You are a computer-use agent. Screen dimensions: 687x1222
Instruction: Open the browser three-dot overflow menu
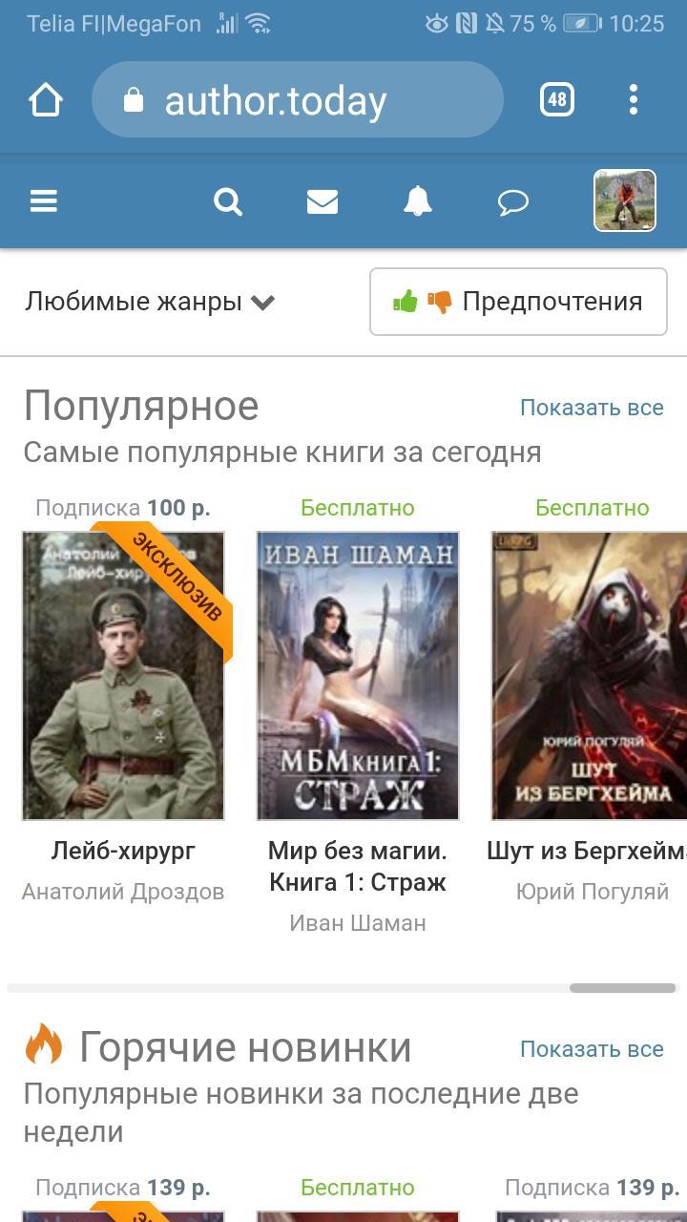[x=634, y=99]
